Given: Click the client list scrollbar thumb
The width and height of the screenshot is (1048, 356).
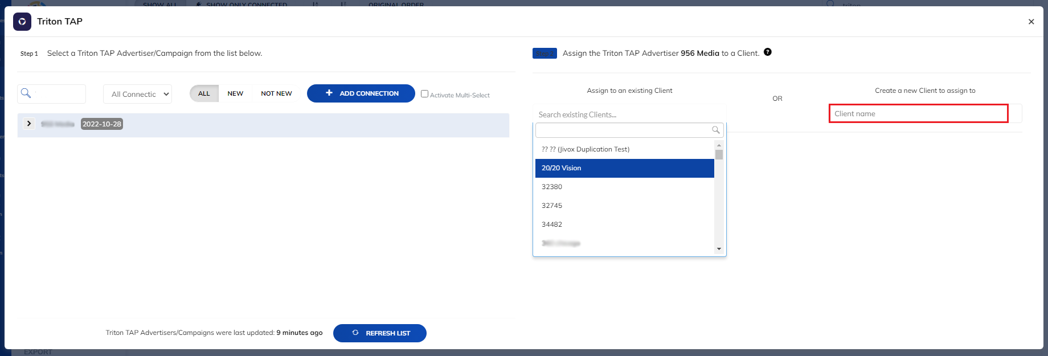Looking at the screenshot, I should tap(719, 154).
